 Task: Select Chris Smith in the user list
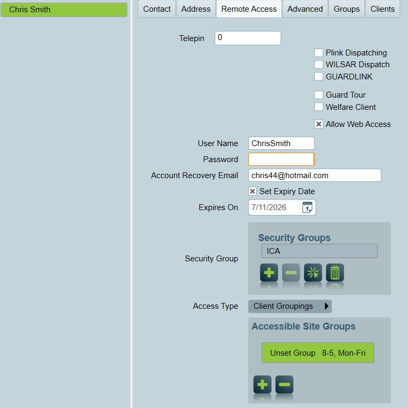point(64,10)
